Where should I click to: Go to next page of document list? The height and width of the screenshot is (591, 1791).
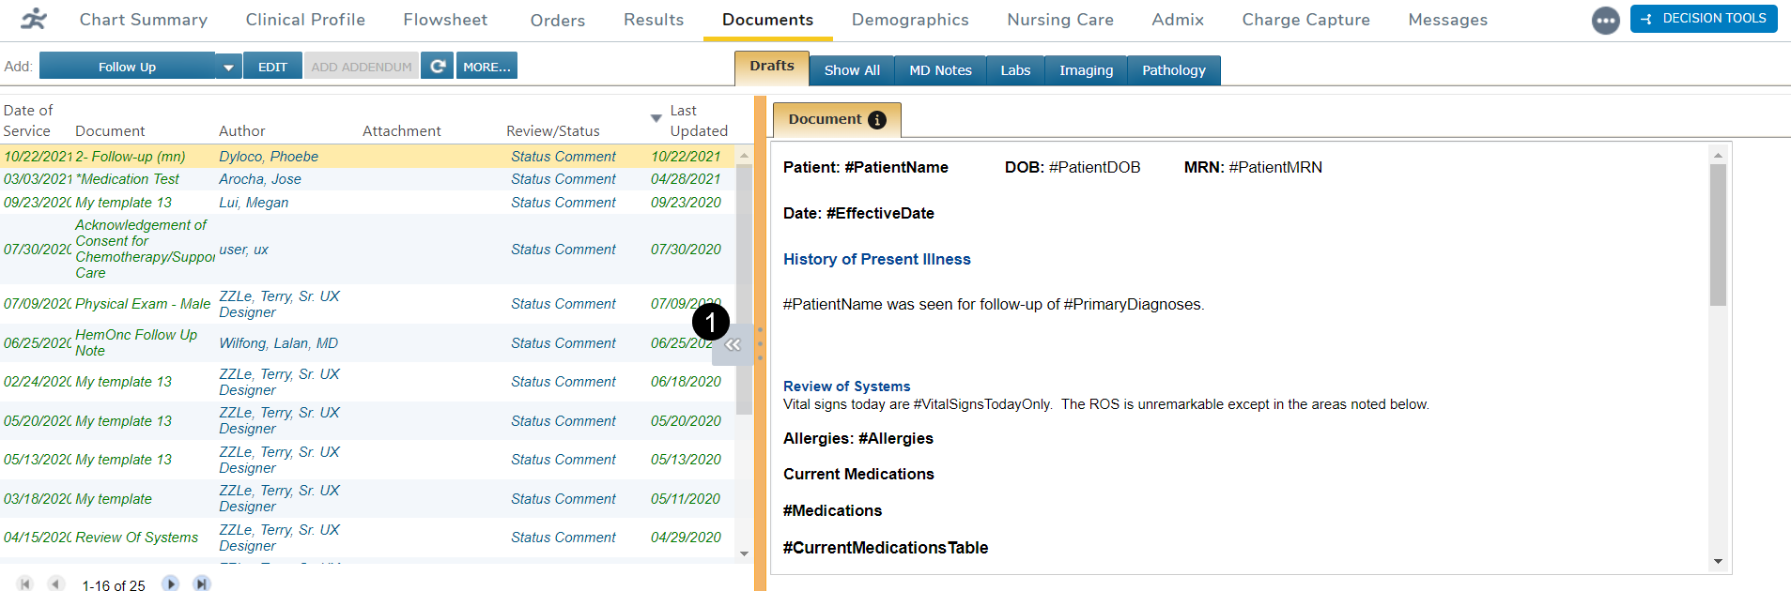(170, 583)
